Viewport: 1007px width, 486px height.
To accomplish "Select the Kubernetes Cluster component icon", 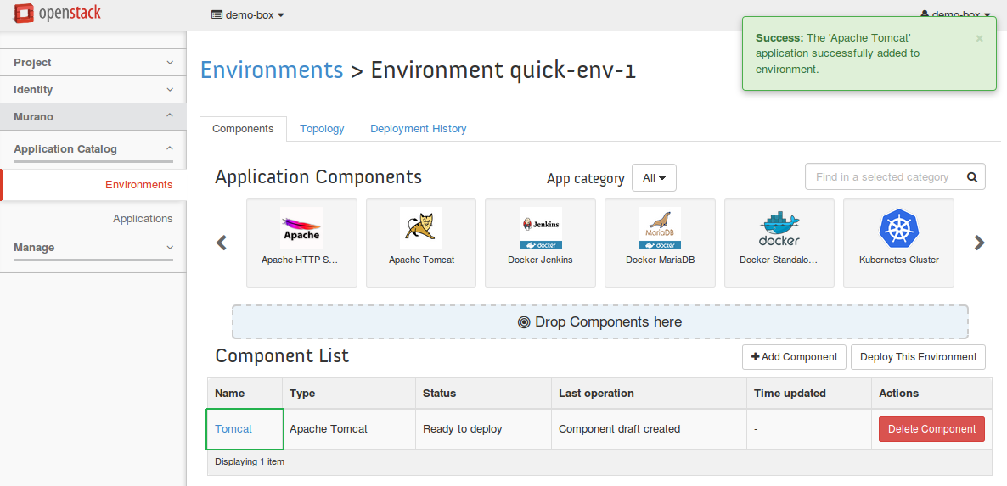I will pyautogui.click(x=898, y=229).
